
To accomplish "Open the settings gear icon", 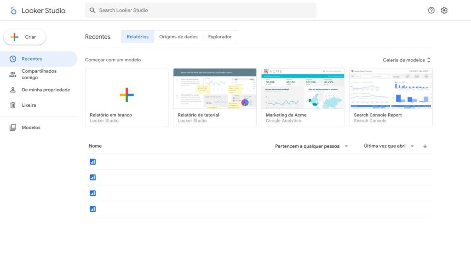I will [x=444, y=10].
